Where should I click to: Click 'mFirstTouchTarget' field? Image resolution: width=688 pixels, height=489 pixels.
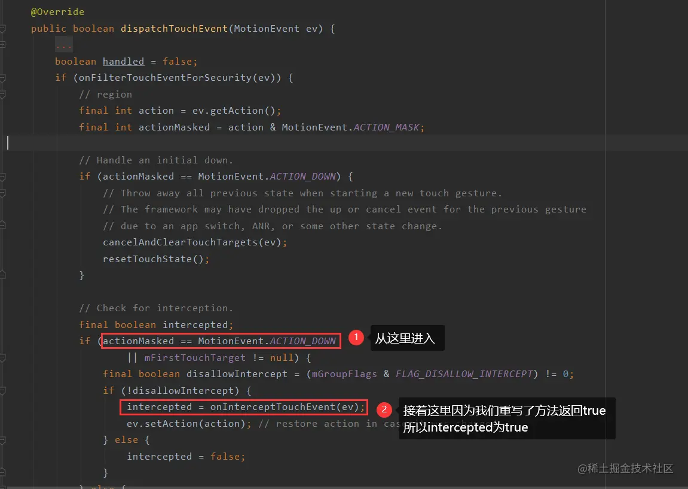(x=195, y=358)
